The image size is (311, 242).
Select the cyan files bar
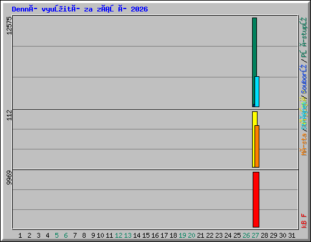coord(257,91)
